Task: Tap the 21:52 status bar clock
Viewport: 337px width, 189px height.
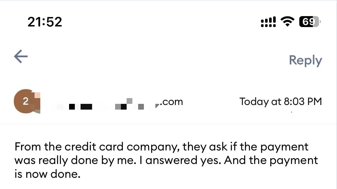Action: pyautogui.click(x=45, y=22)
